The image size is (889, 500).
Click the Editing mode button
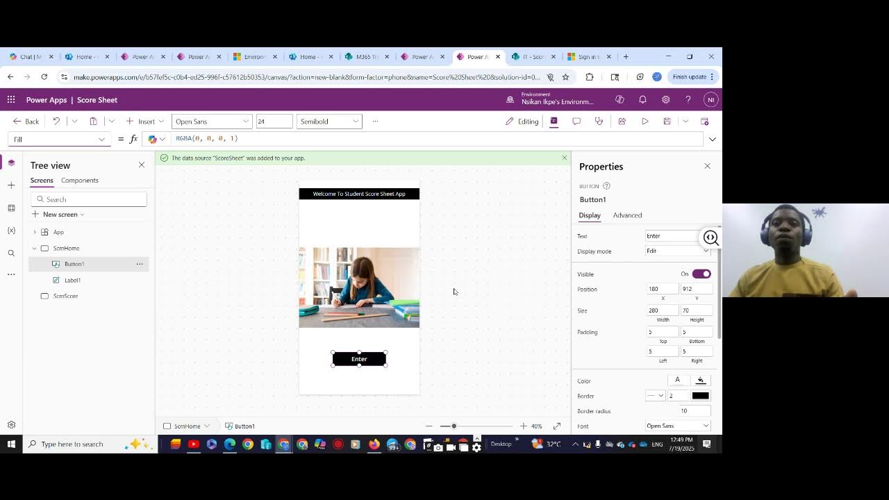click(x=522, y=122)
